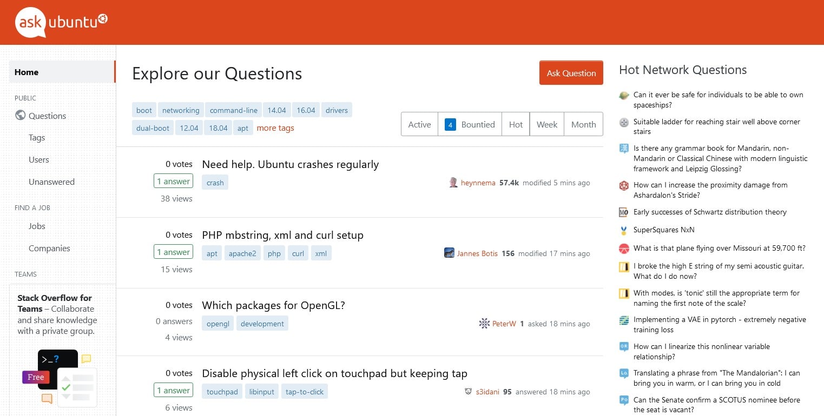The height and width of the screenshot is (416, 824).
Task: Click the development tag
Action: 262,324
